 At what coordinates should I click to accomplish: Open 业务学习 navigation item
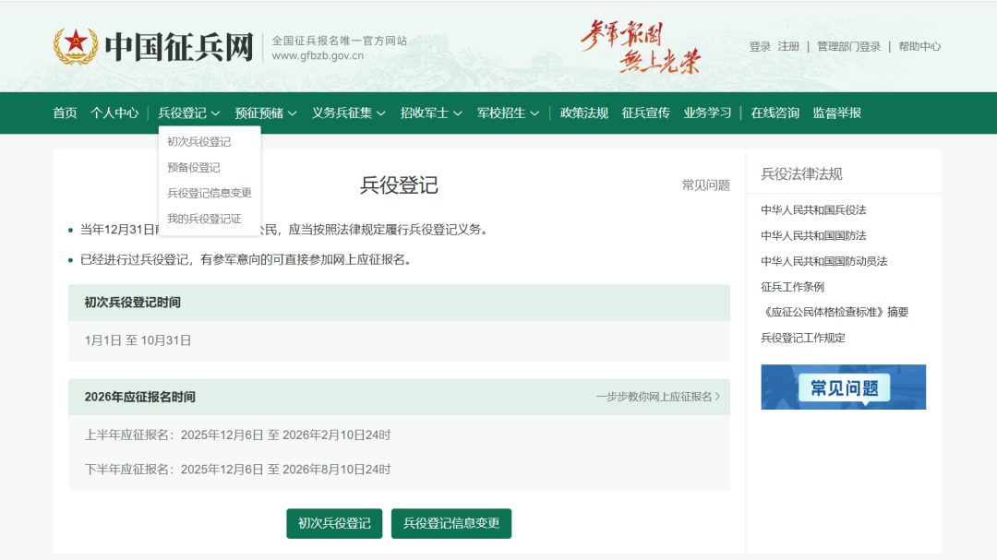coord(707,113)
